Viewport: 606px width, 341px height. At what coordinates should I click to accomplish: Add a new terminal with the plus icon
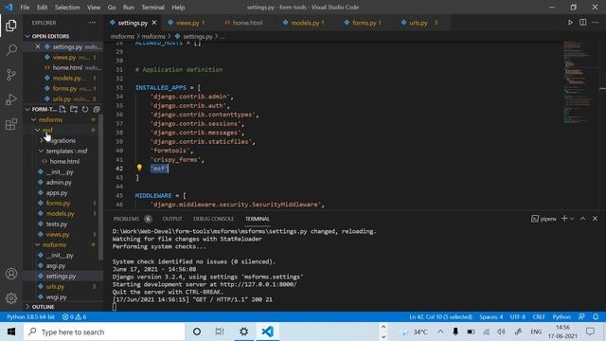pos(564,219)
